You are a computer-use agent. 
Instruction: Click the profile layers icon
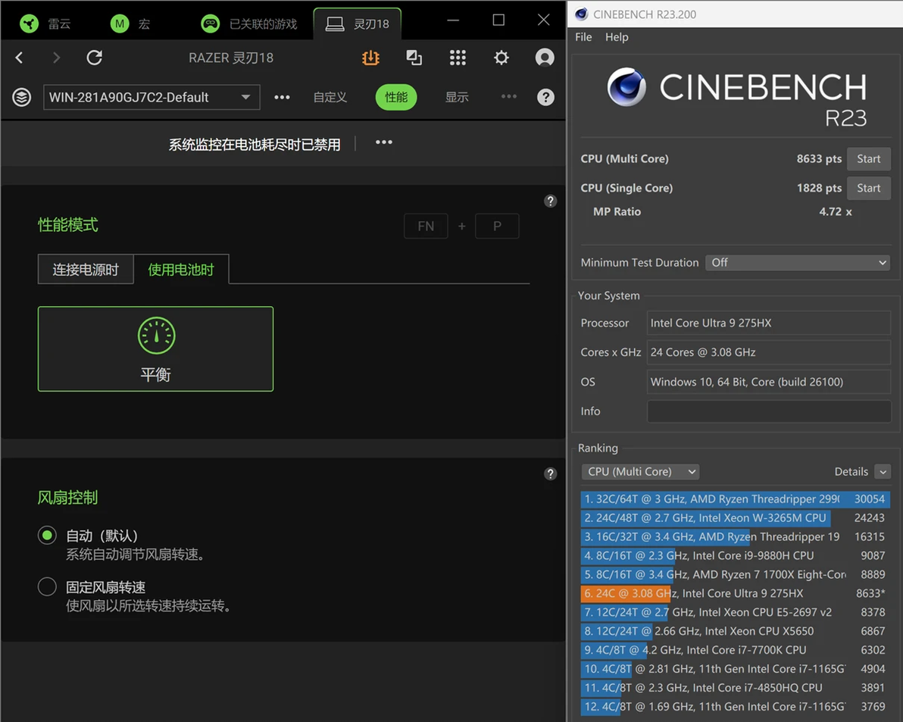22,97
